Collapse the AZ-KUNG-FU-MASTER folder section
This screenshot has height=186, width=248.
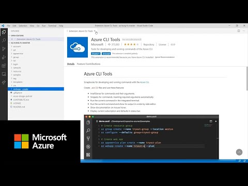point(9,43)
